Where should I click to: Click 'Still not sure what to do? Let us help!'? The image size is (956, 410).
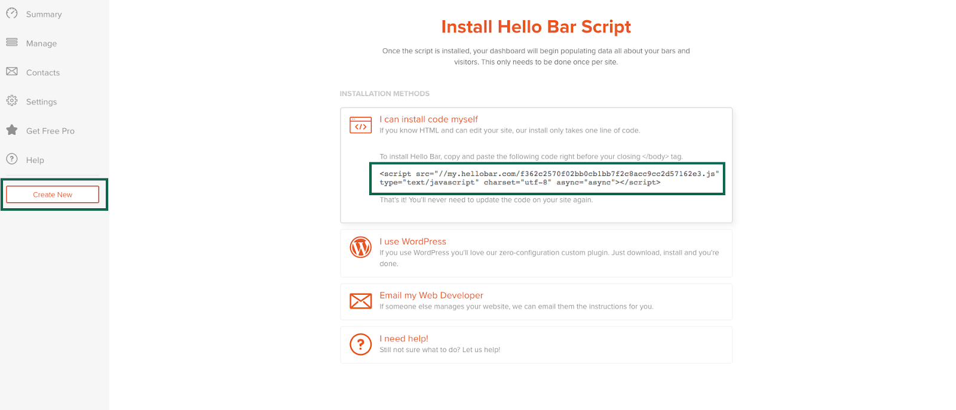440,350
